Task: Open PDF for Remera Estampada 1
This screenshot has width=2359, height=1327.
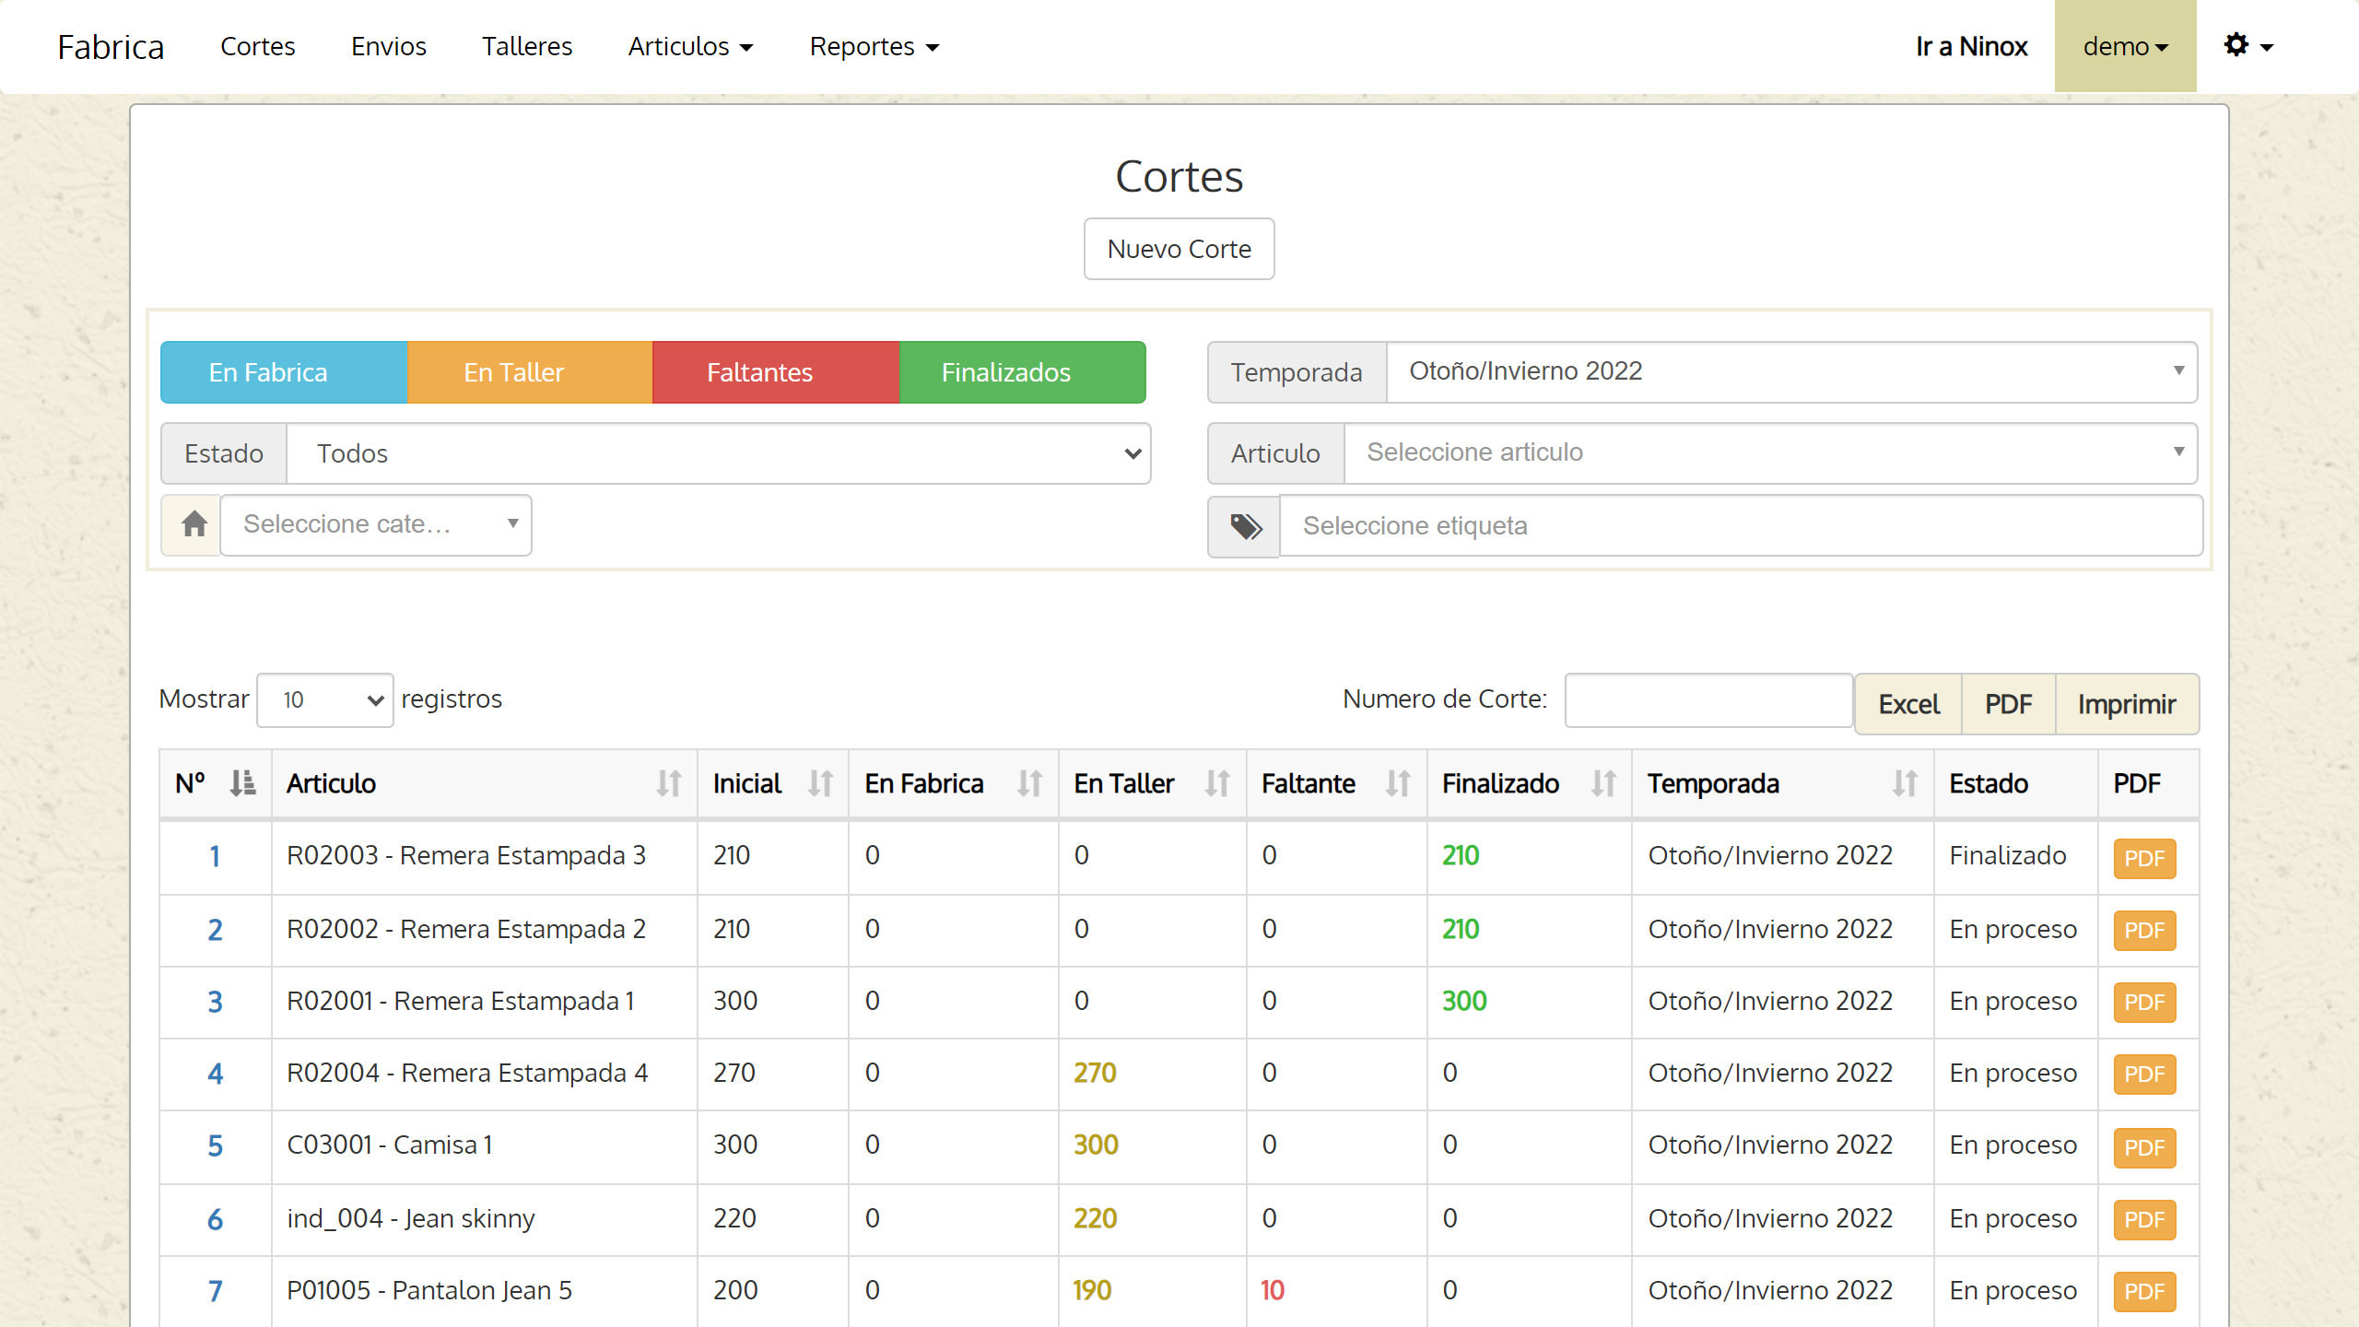Action: click(2144, 1002)
